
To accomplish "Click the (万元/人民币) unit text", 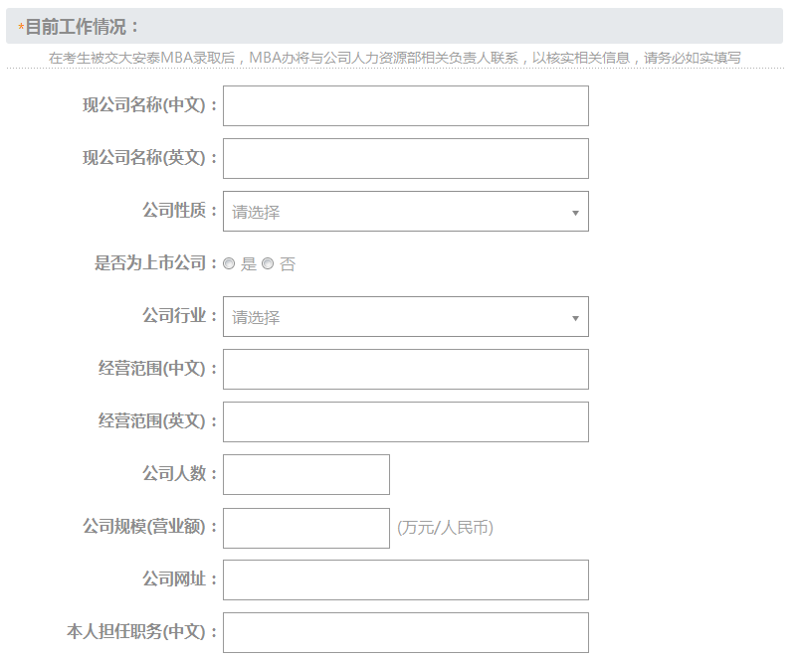I will (445, 528).
